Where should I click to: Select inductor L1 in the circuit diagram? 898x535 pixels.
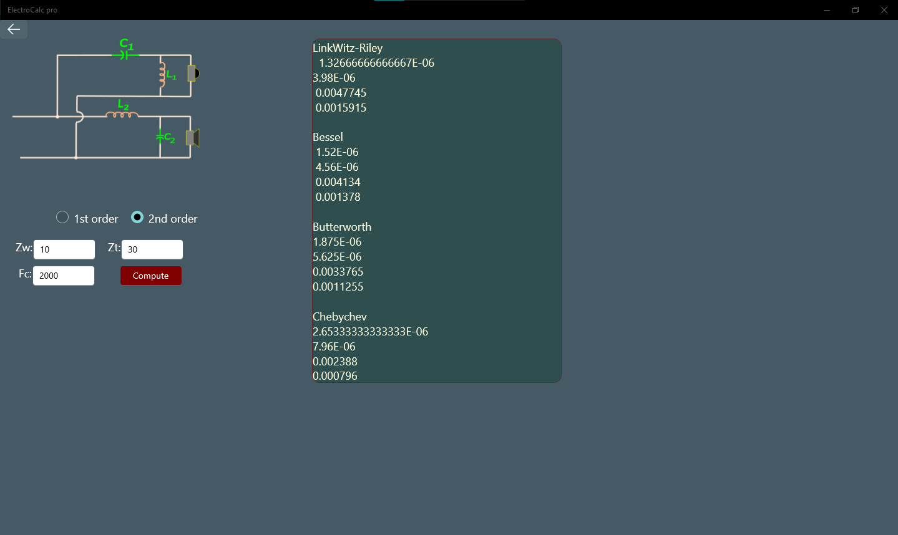[x=163, y=73]
